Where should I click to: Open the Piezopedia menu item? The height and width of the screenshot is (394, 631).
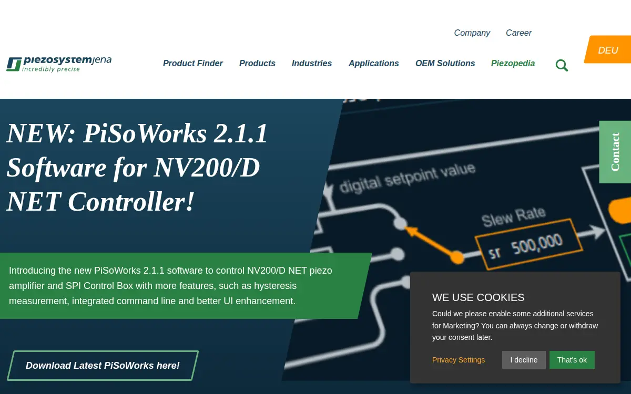tap(513, 63)
